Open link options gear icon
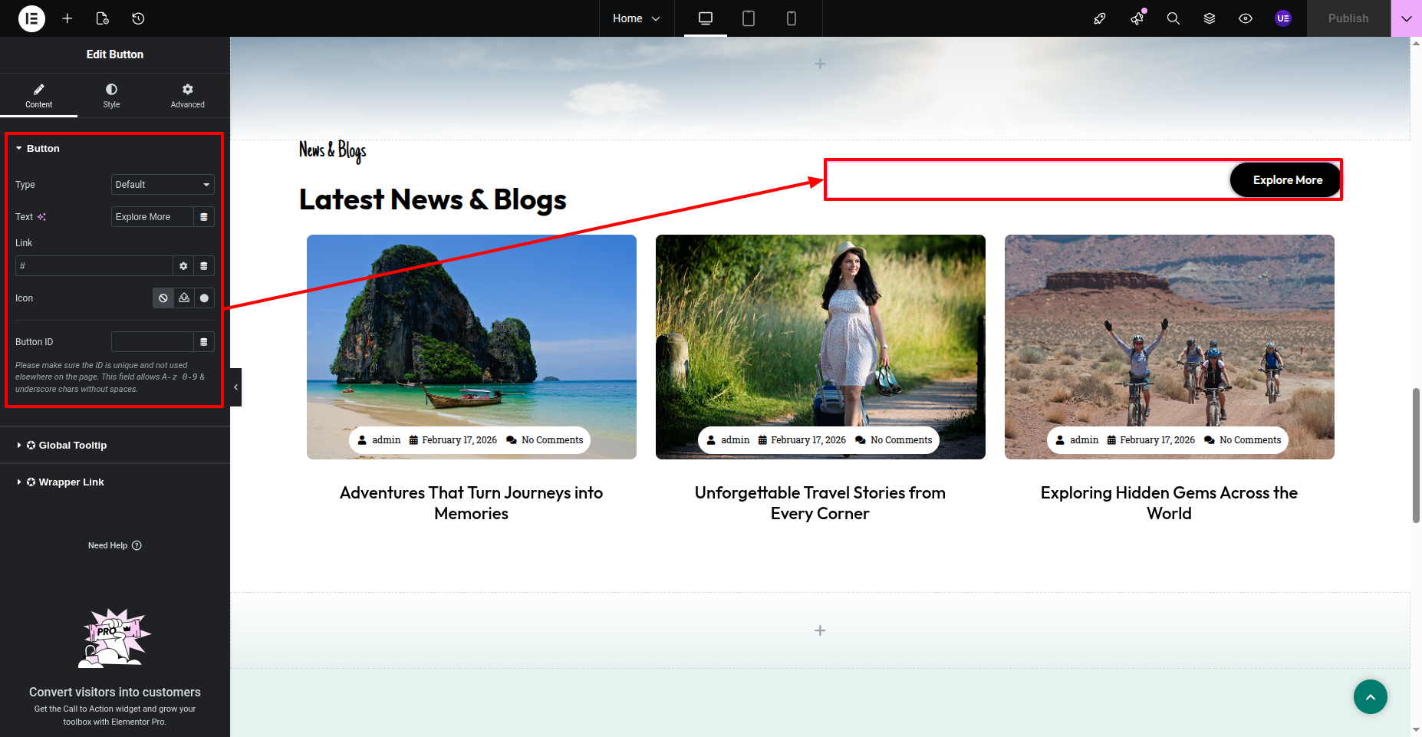 [183, 266]
